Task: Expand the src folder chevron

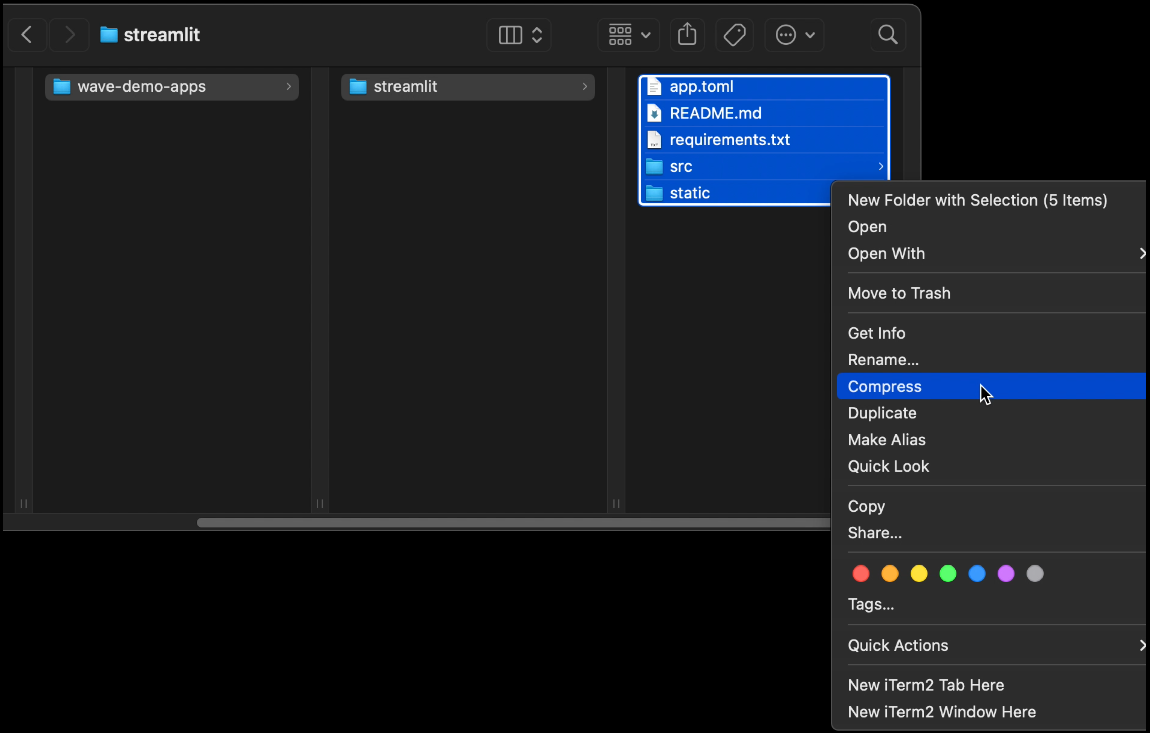Action: tap(881, 166)
